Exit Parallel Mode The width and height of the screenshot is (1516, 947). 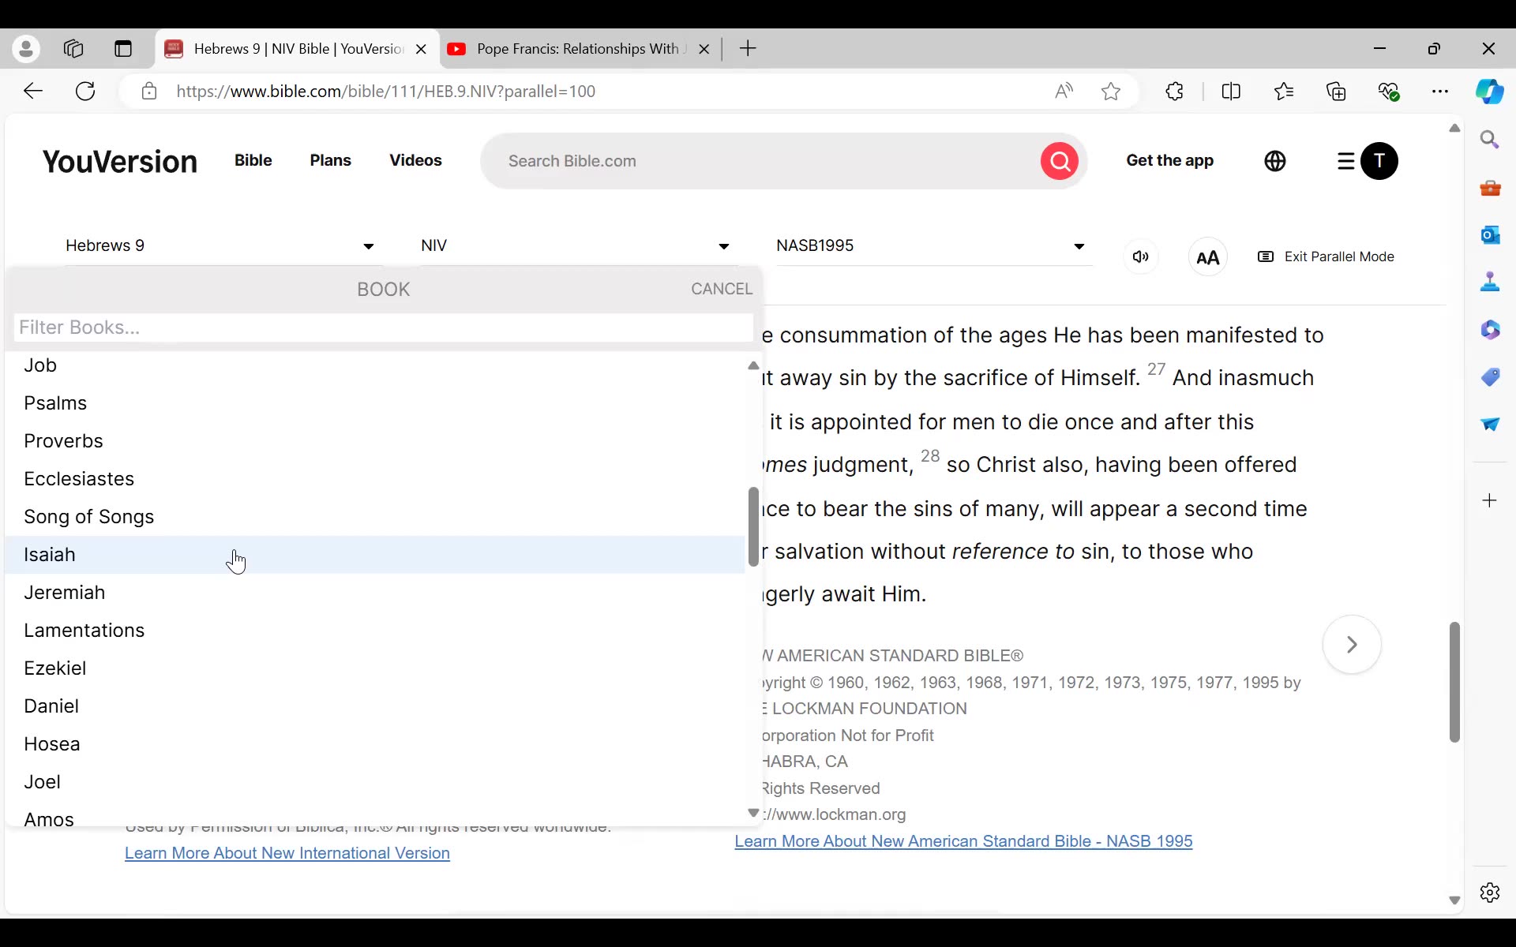[x=1326, y=256]
